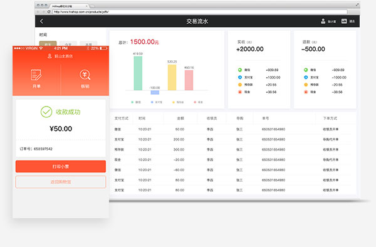The height and width of the screenshot is (247, 376).
Task: Click the 单号 column header
Action: [266, 118]
